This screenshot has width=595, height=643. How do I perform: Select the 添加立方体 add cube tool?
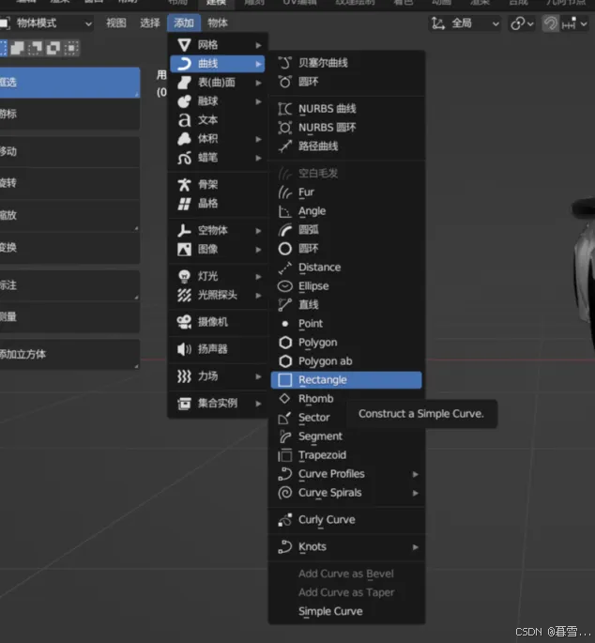(69, 354)
